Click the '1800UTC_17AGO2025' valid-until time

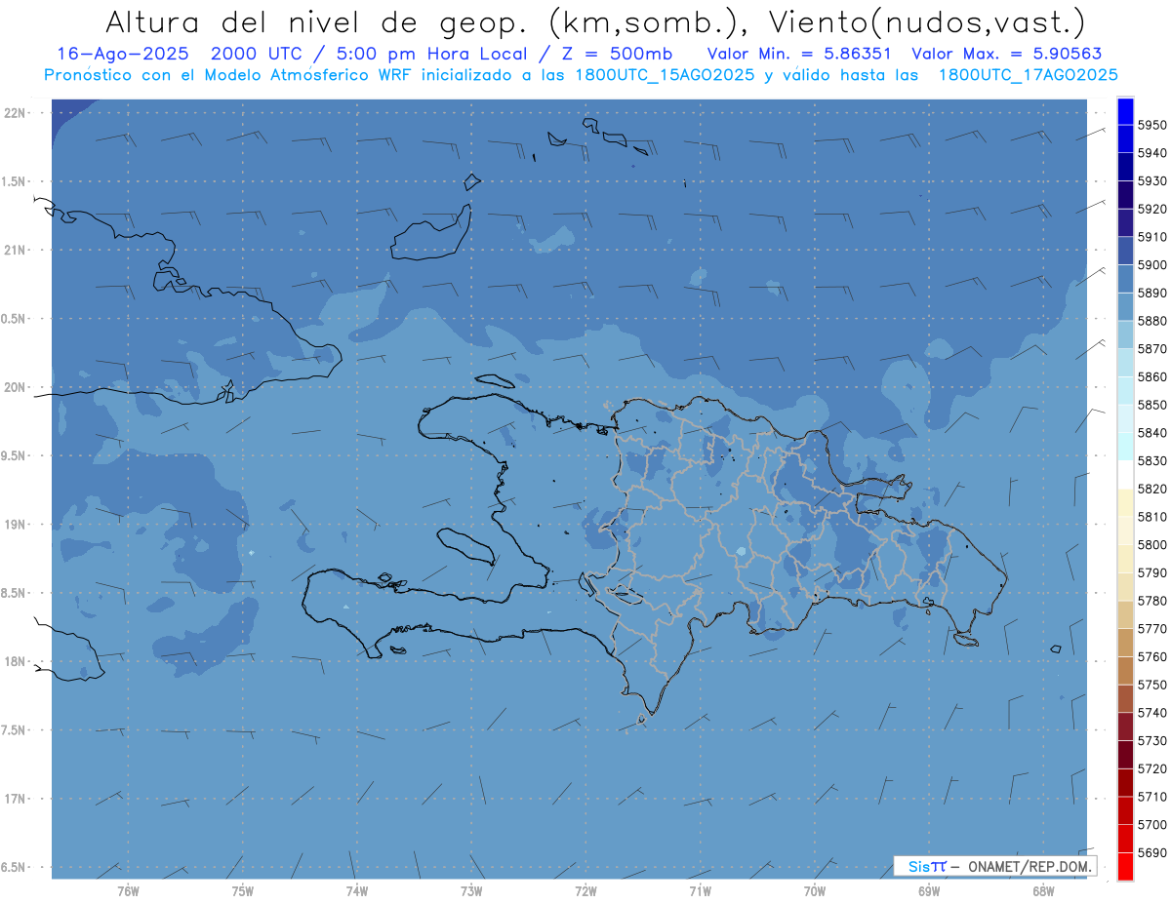(x=1028, y=74)
